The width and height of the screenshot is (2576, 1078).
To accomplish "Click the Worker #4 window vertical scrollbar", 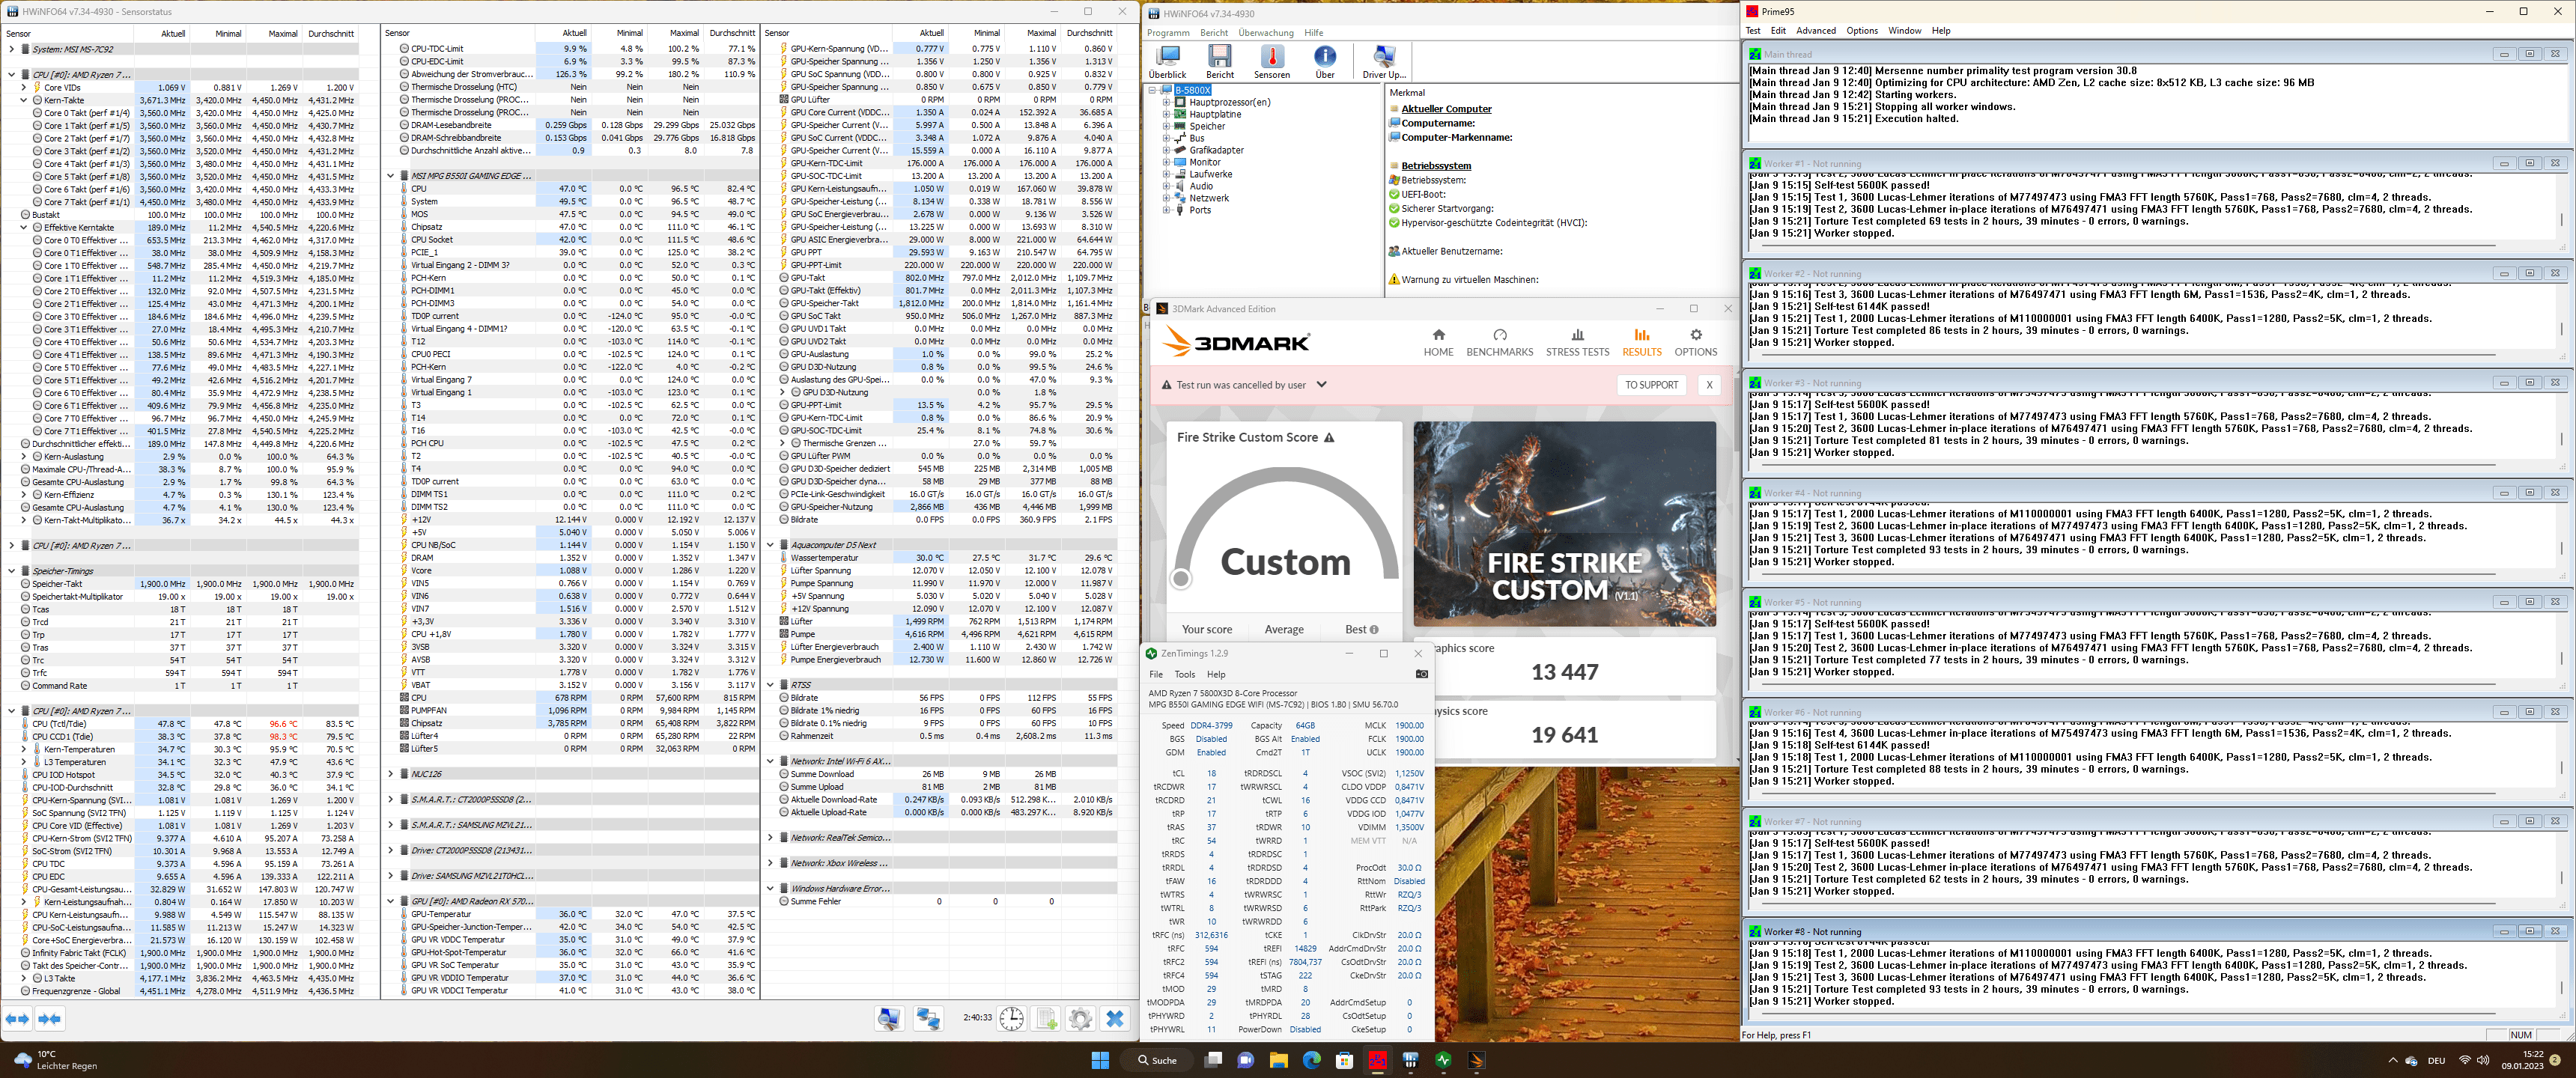I will point(2560,548).
